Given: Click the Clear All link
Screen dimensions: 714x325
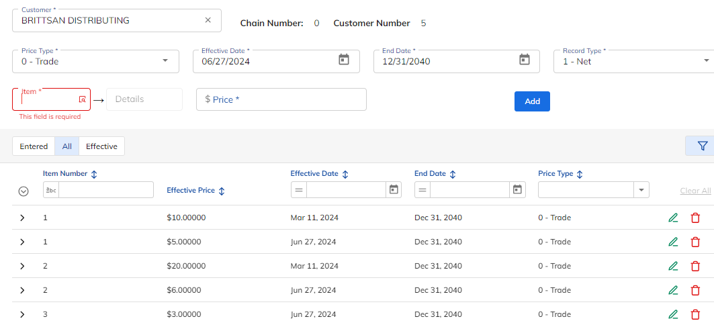Looking at the screenshot, I should [695, 191].
